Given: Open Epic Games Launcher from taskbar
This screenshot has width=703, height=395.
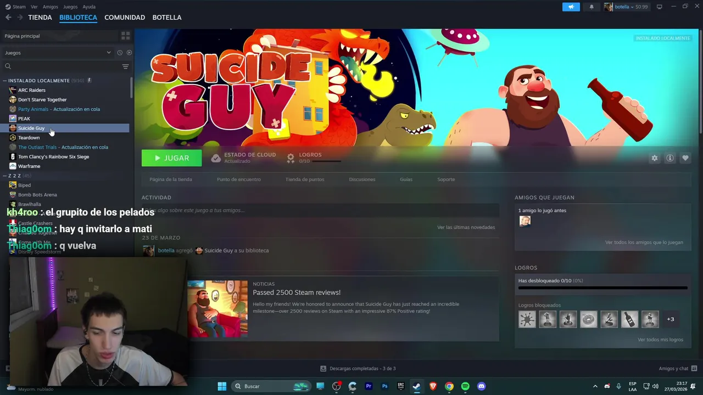Looking at the screenshot, I should click(400, 386).
